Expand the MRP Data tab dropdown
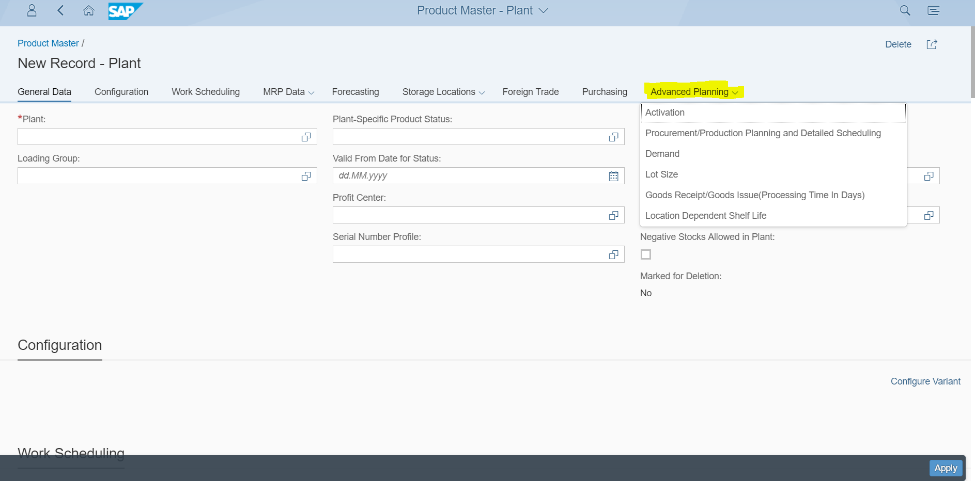Image resolution: width=975 pixels, height=481 pixels. click(x=311, y=92)
